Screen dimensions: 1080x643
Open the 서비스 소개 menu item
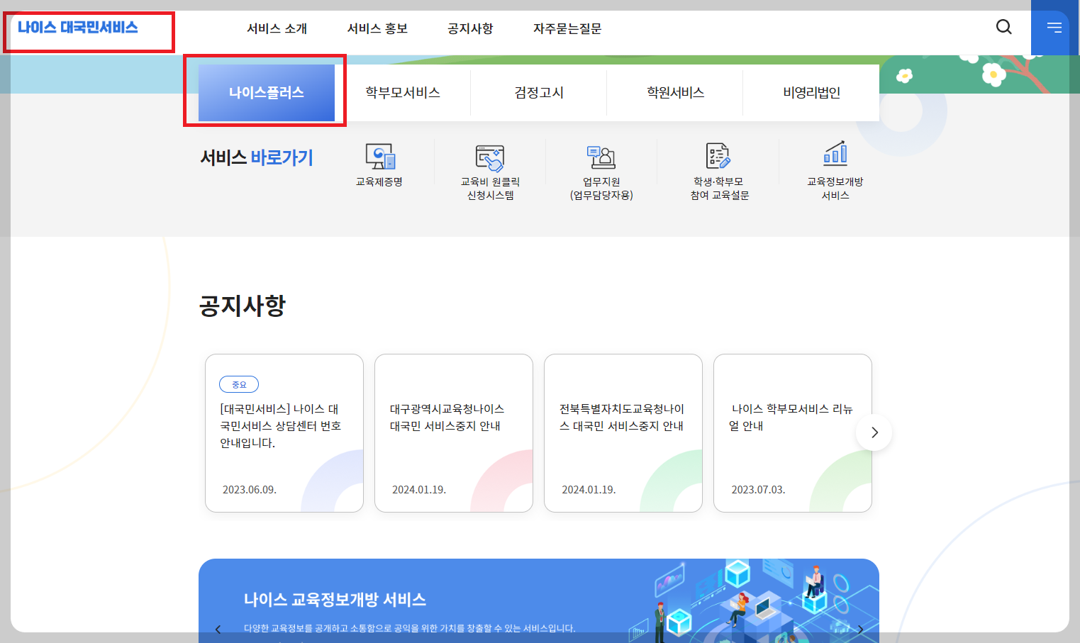[x=277, y=28]
